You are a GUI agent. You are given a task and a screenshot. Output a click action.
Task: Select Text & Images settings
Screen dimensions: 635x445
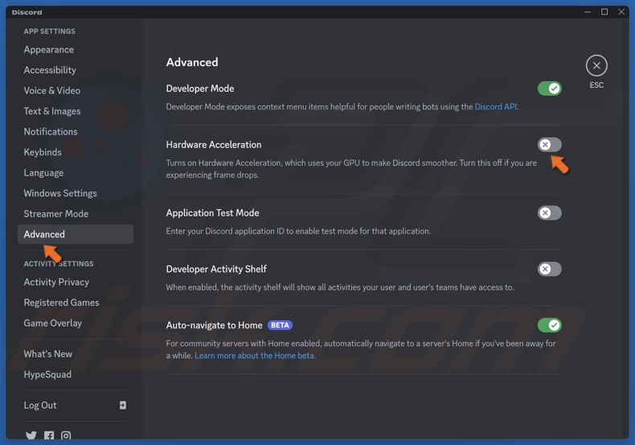(x=76, y=111)
